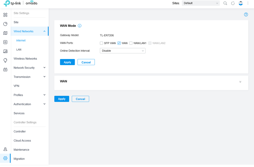This screenshot has height=167, width=254.
Task: Select the Site menu item
Action: (x=16, y=22)
